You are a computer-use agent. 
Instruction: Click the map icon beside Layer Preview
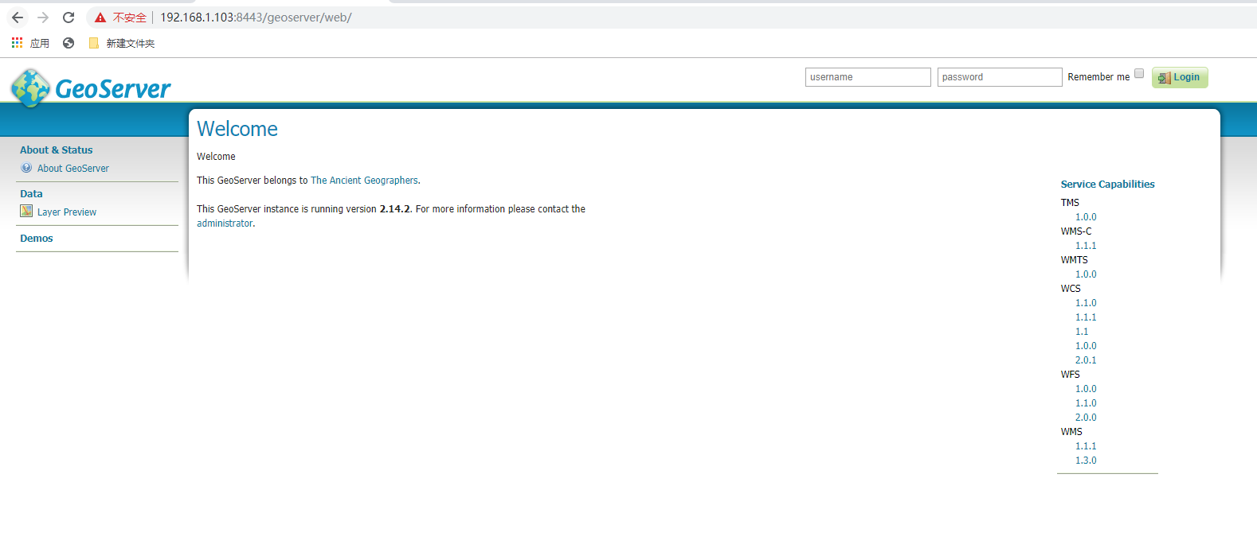coord(26,212)
